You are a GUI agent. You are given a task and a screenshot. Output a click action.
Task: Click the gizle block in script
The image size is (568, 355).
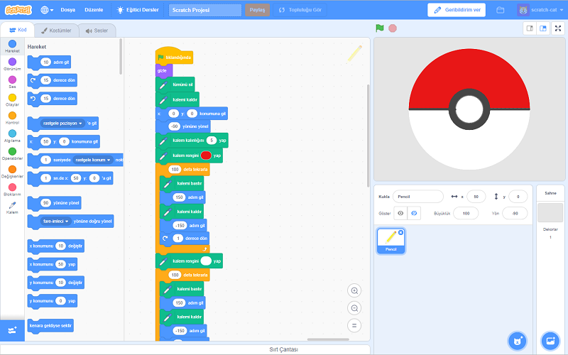pos(164,70)
